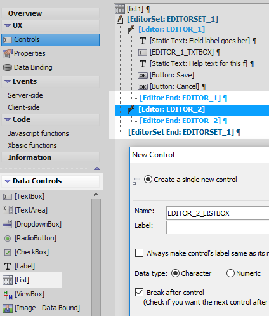Choose the Numeric data type option
Screen dimensions: 269x316
pos(230,273)
